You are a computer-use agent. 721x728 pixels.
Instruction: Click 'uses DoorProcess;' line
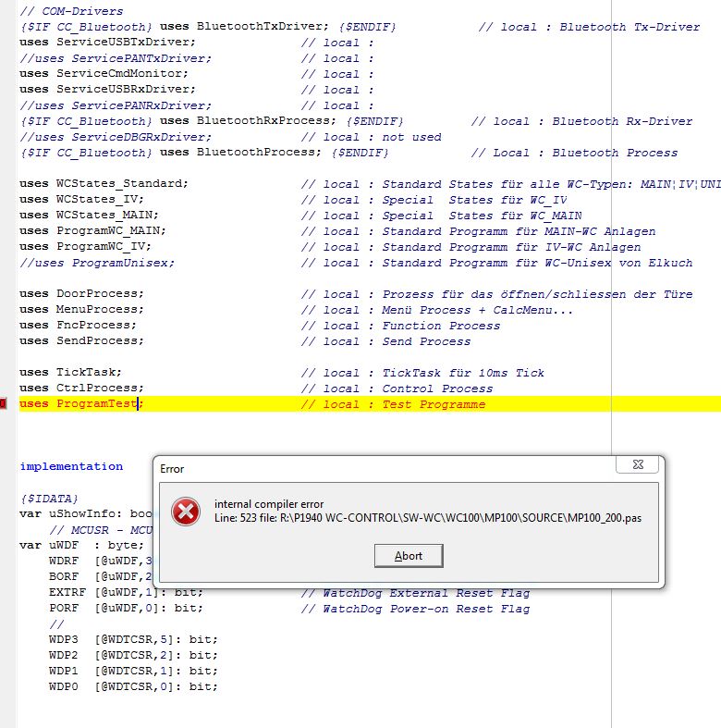pyautogui.click(x=81, y=294)
